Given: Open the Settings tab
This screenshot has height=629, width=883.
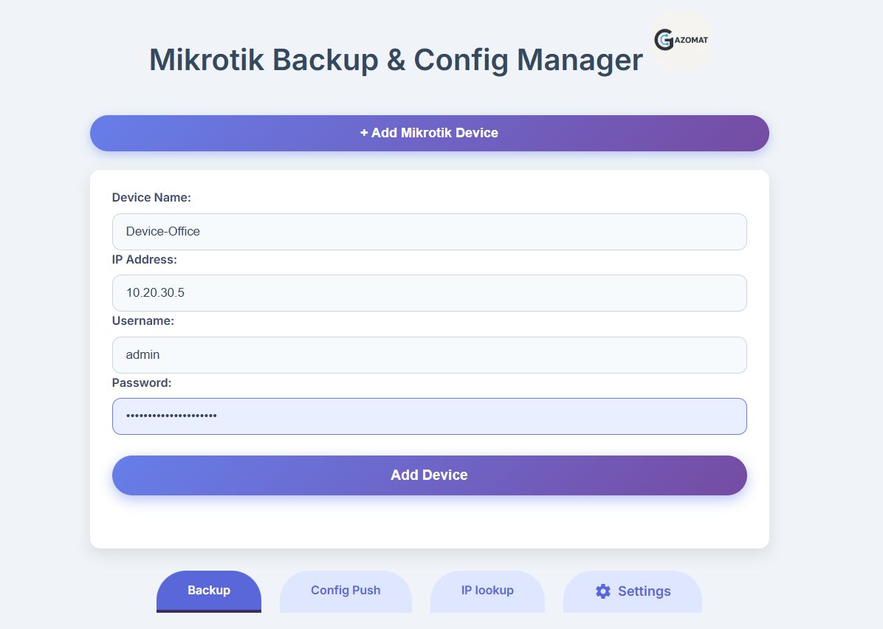Looking at the screenshot, I should (633, 591).
